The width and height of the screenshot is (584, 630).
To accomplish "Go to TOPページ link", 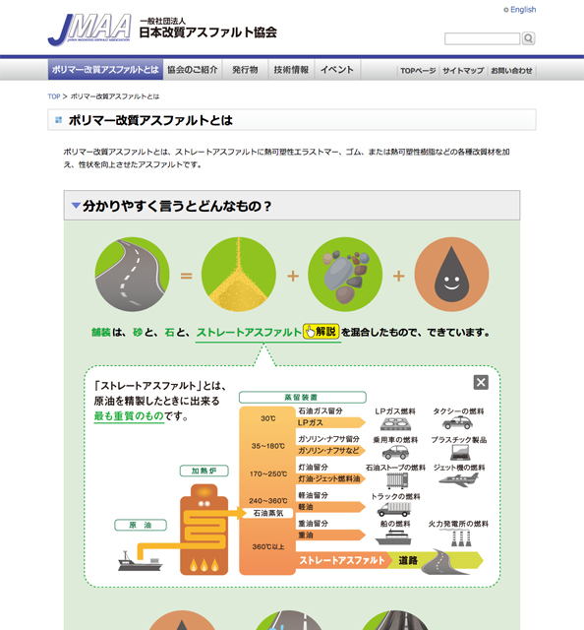I will click(418, 71).
